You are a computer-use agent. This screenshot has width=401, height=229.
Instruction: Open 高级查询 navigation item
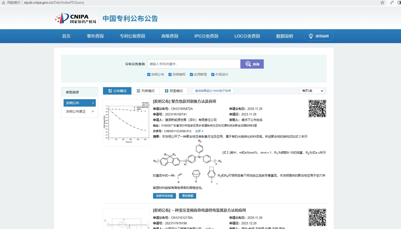(170, 36)
